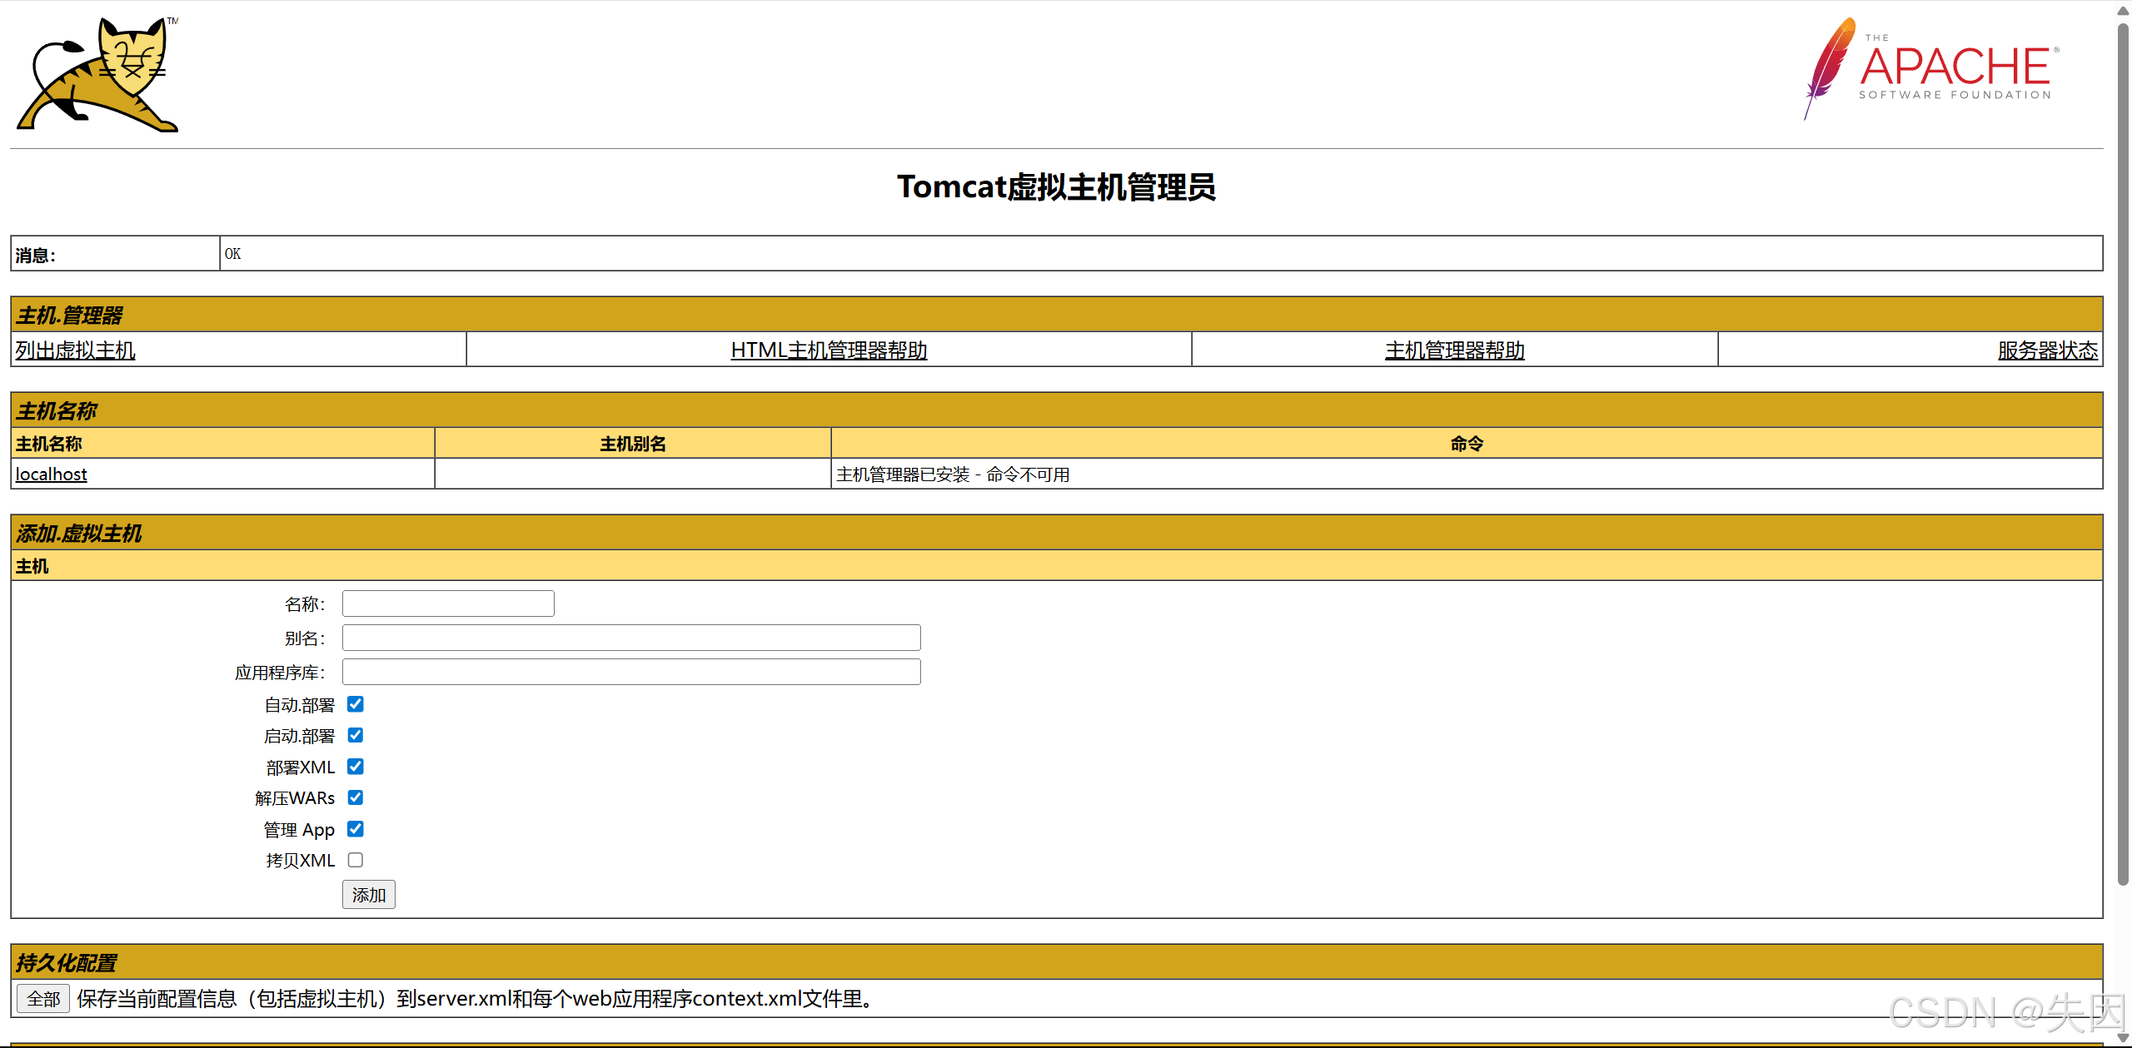The height and width of the screenshot is (1048, 2132).
Task: Uncheck the 解压WARs checkbox
Action: click(356, 797)
